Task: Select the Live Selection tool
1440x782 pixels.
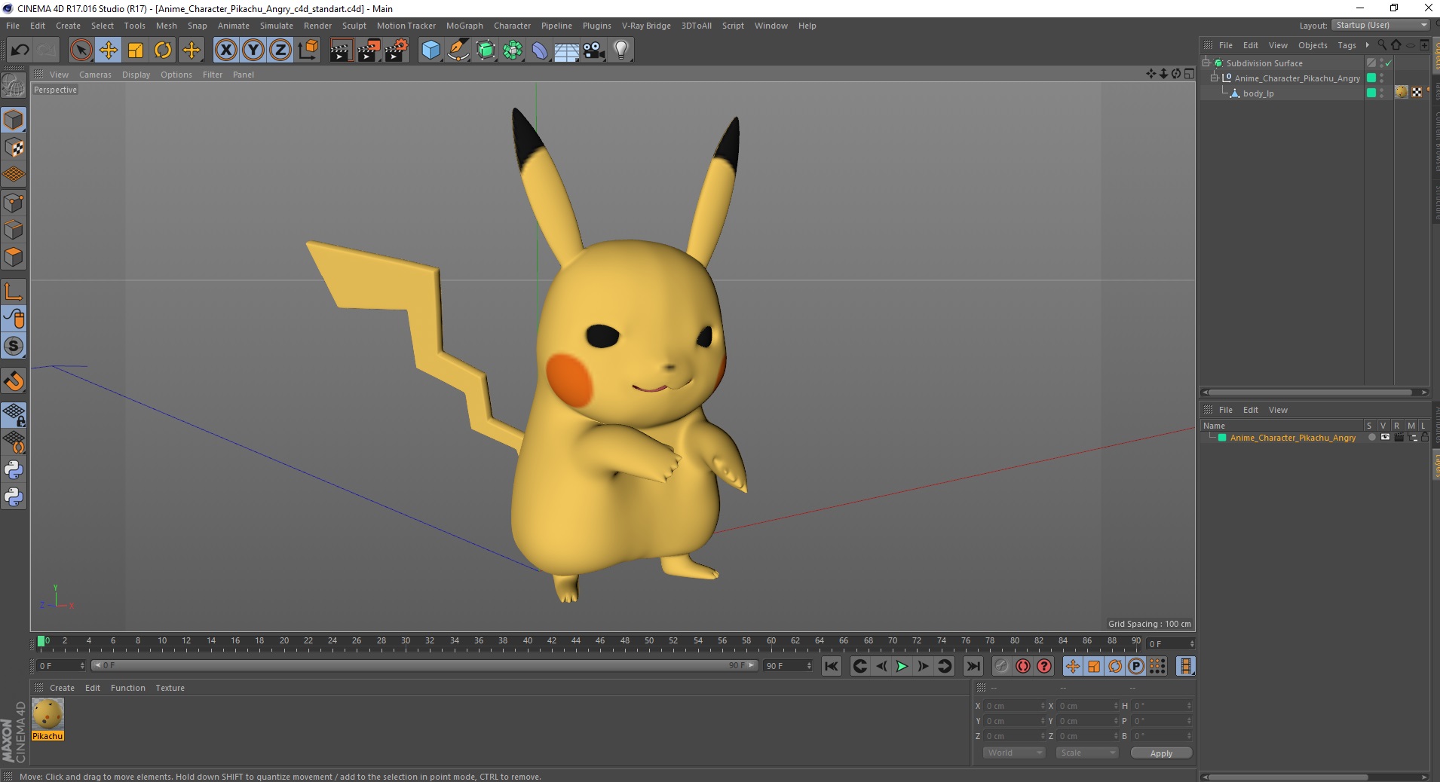Action: pyautogui.click(x=81, y=50)
